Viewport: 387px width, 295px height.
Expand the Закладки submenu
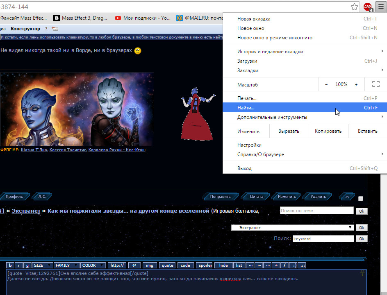(305, 70)
